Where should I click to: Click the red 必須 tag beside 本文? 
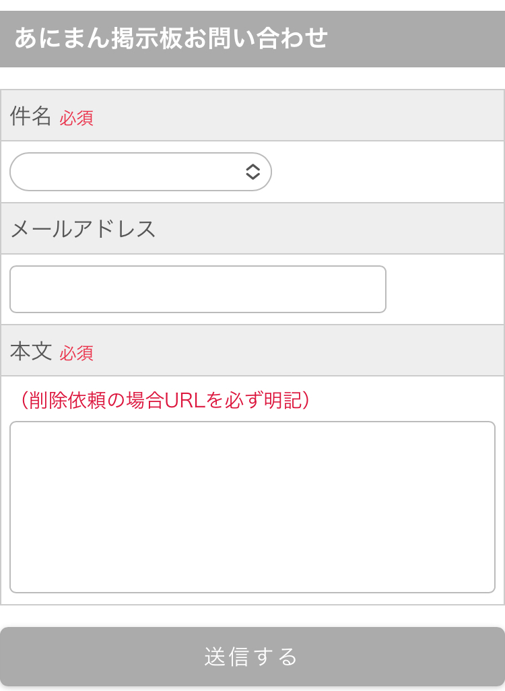pyautogui.click(x=76, y=354)
